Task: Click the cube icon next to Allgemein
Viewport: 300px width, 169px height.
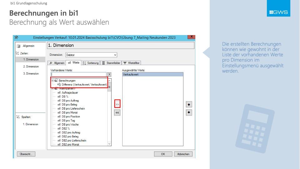Action: (x=18, y=46)
